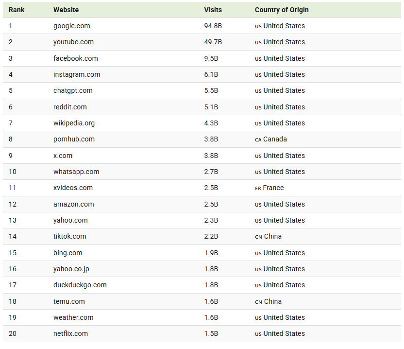The width and height of the screenshot is (404, 349).
Task: Click the chatgpt.com entry
Action: [x=73, y=90]
